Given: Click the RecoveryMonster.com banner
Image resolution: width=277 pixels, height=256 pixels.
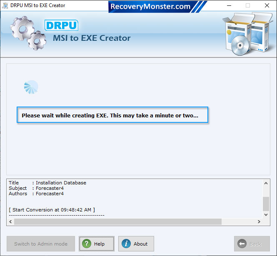Looking at the screenshot, I should [x=157, y=7].
